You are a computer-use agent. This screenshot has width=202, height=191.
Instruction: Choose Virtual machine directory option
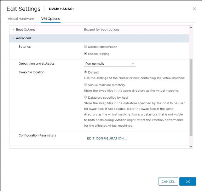[85, 84]
